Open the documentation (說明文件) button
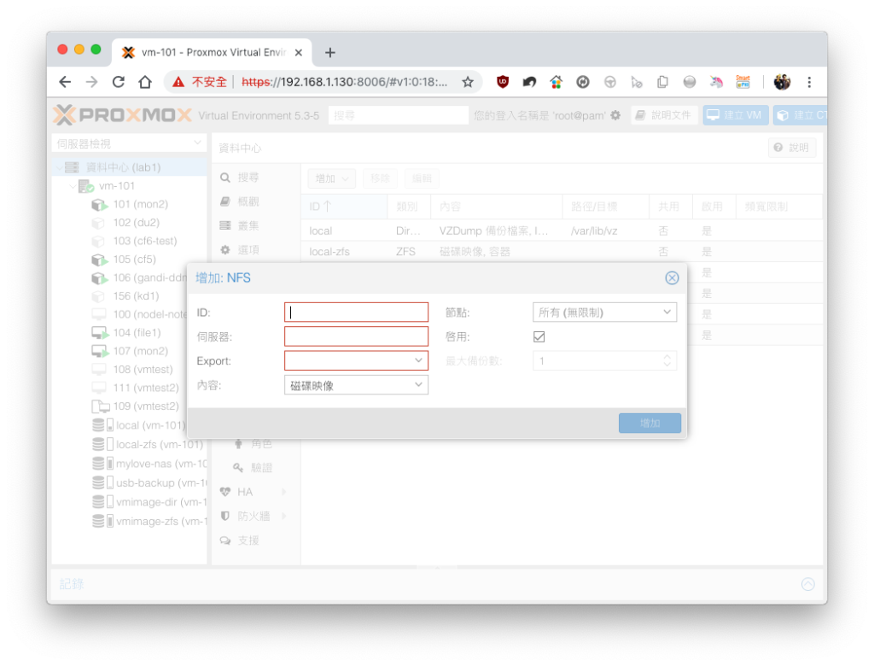 click(664, 115)
